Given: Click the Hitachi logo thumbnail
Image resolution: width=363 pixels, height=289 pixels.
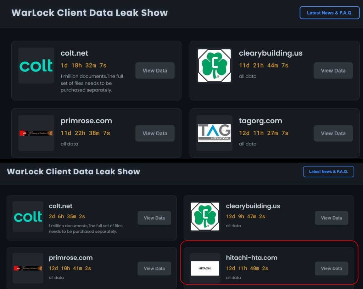Looking at the screenshot, I should [205, 268].
